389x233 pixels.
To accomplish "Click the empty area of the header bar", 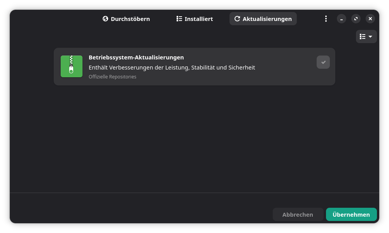I will coord(54,19).
